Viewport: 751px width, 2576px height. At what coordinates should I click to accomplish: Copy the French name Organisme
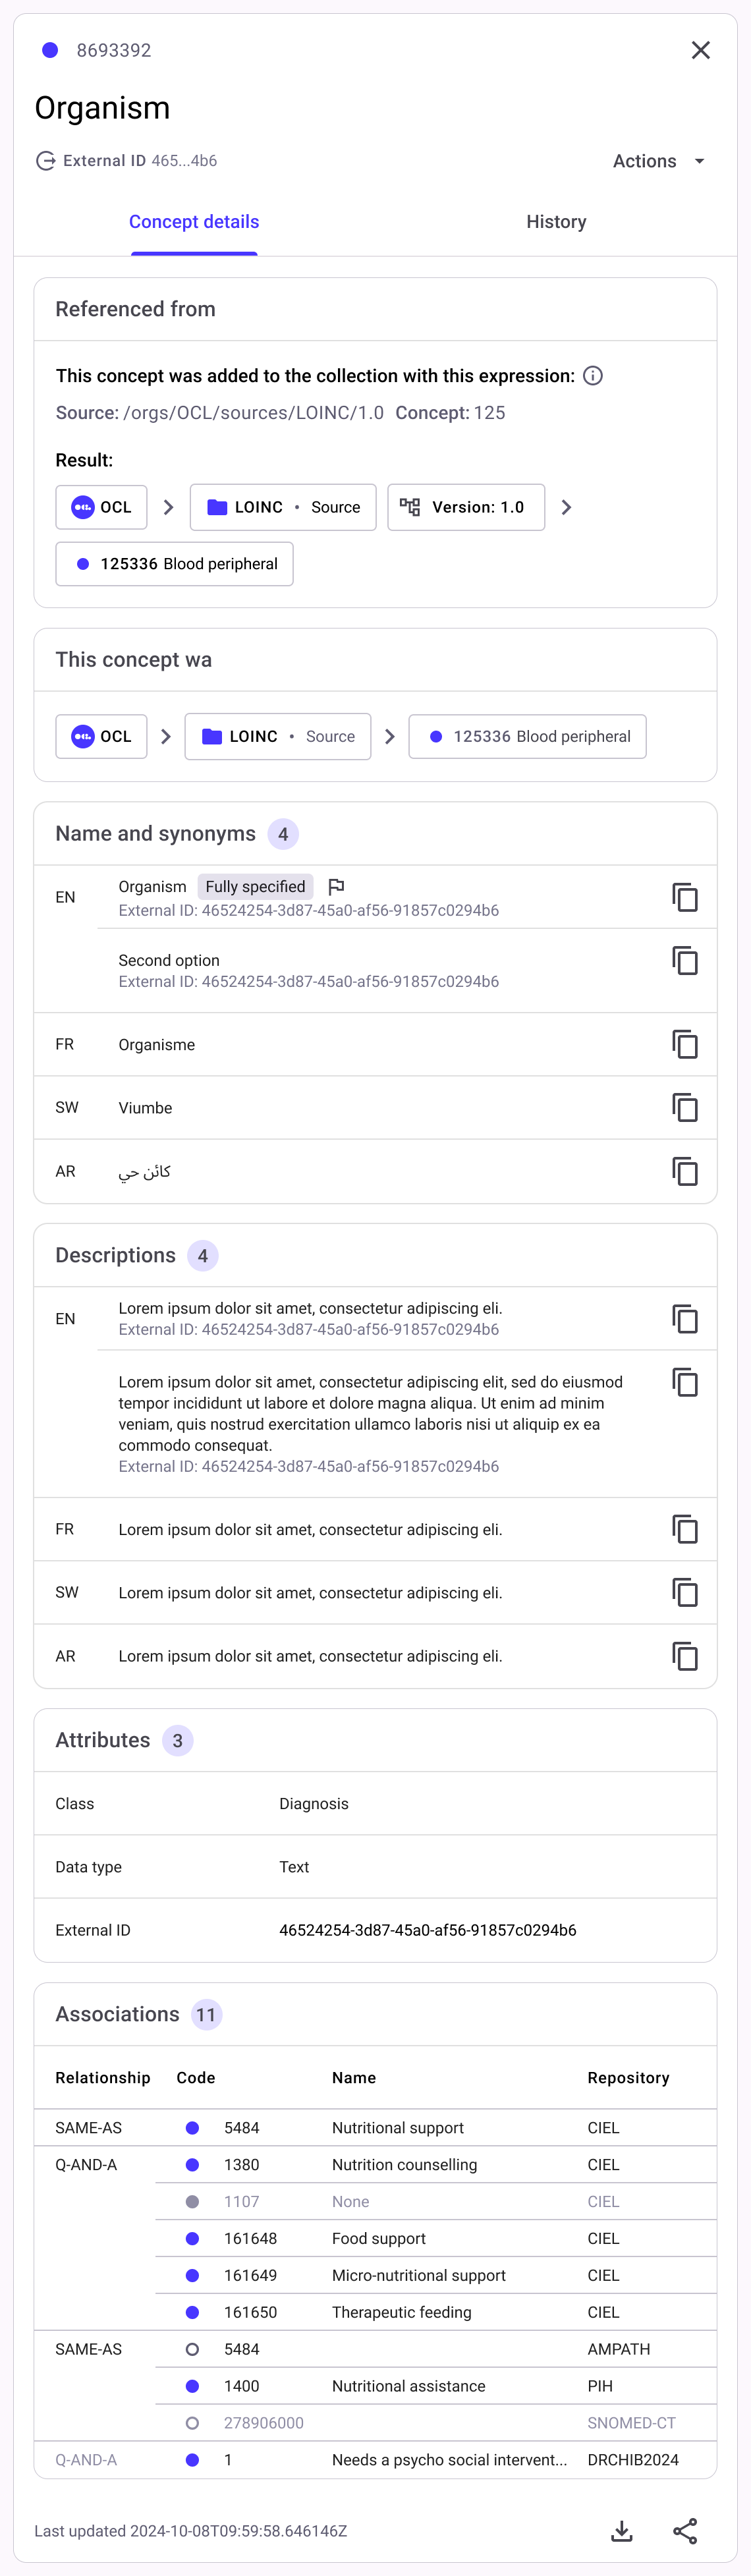click(685, 1044)
